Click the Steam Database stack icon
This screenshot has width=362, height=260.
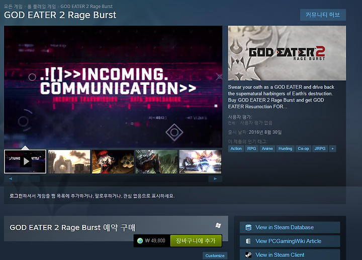(x=248, y=227)
